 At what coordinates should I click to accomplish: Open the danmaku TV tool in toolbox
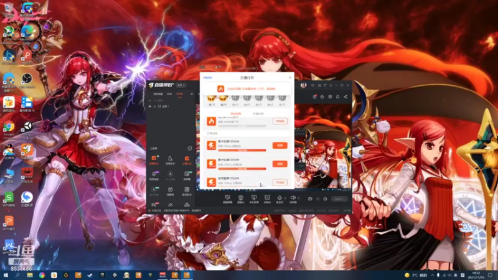[170, 191]
